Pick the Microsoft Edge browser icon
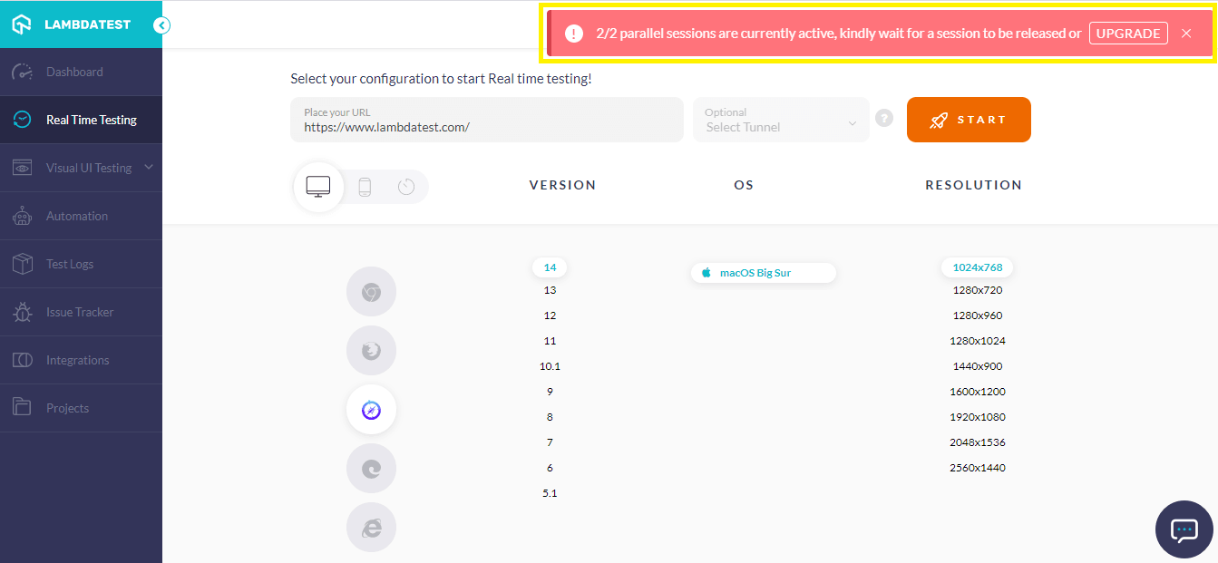Screen dimensions: 1218x563 tap(371, 469)
